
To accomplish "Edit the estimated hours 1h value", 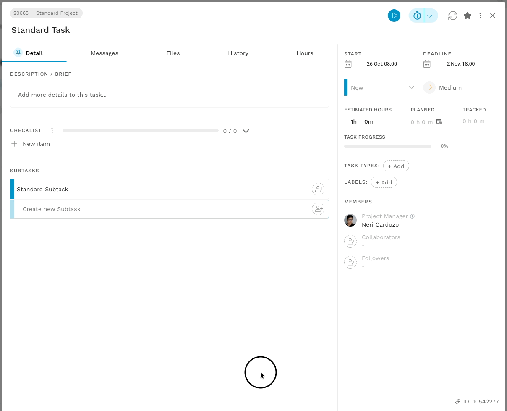I will point(353,121).
